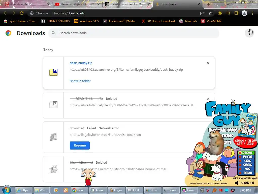This screenshot has width=258, height=194.
Task: Click the search magnifier icon
Action: pos(53,33)
